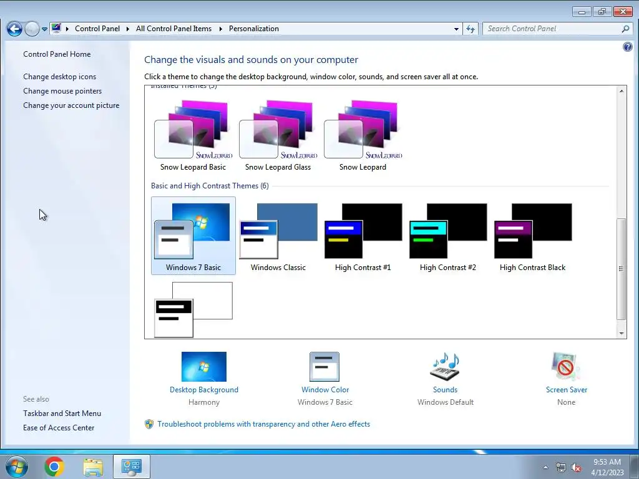Launch Google Chrome from taskbar
Viewport: 639px width, 479px height.
click(54, 467)
